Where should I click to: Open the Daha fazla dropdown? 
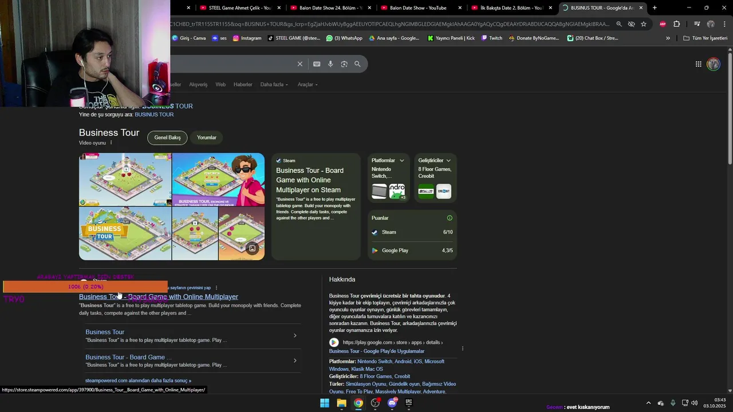(274, 85)
